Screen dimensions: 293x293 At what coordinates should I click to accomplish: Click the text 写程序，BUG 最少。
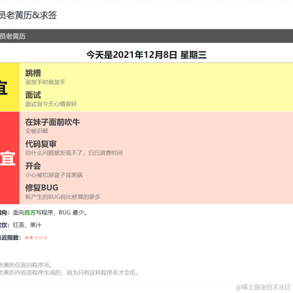[x=62, y=213]
